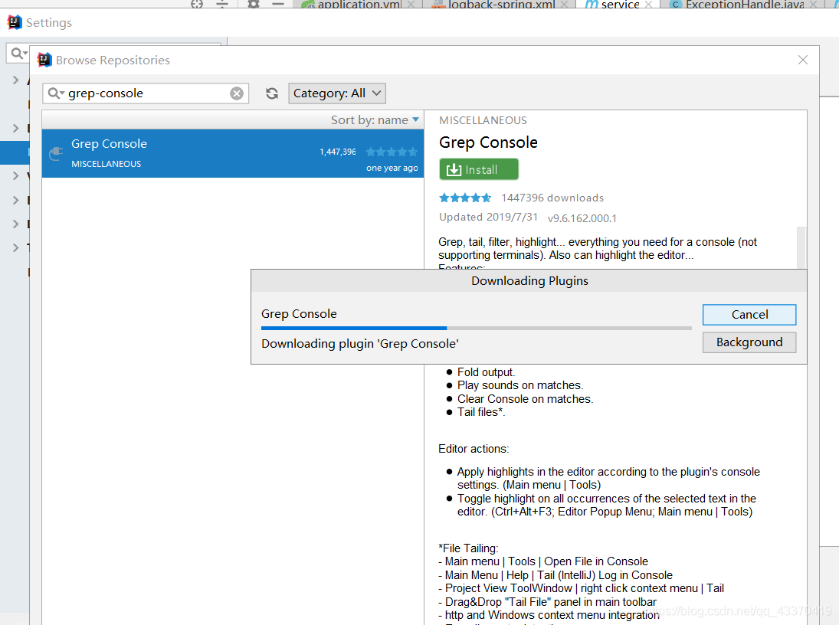The image size is (839, 625).
Task: Close the Browse Repositories dialog
Action: [803, 60]
